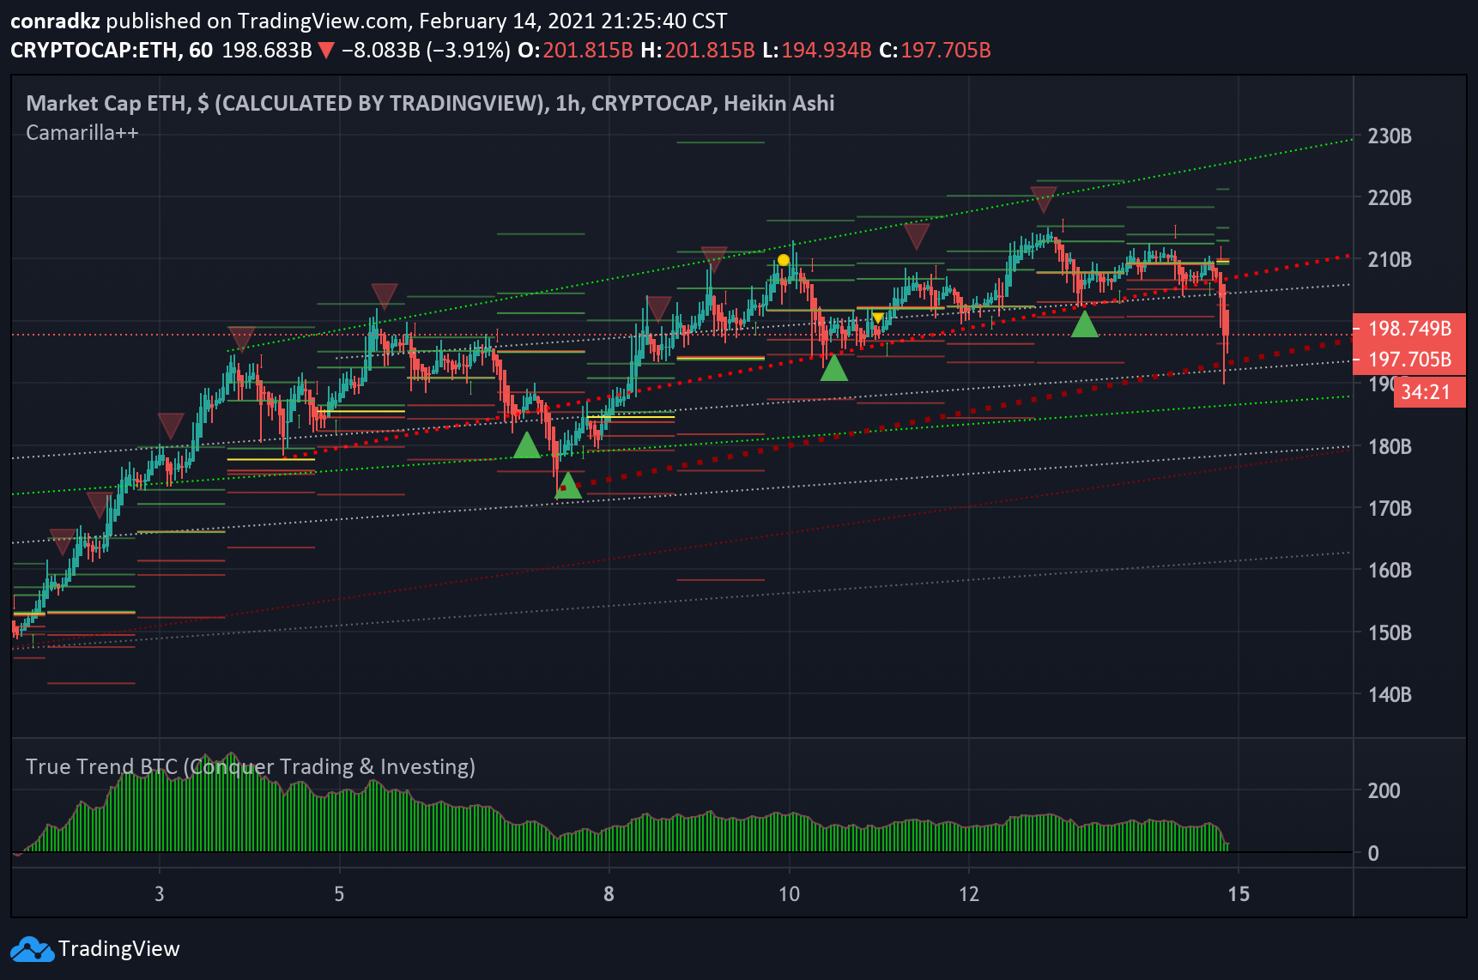Click the 210B price axis label

[1390, 260]
